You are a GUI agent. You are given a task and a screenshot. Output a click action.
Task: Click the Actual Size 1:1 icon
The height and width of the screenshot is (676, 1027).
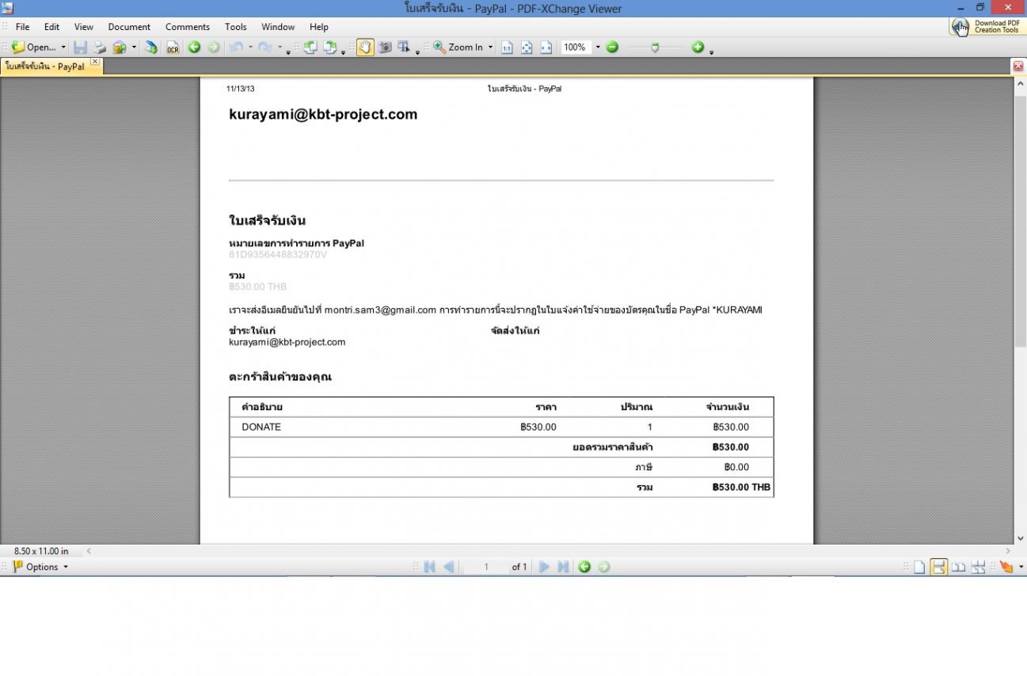coord(507,47)
